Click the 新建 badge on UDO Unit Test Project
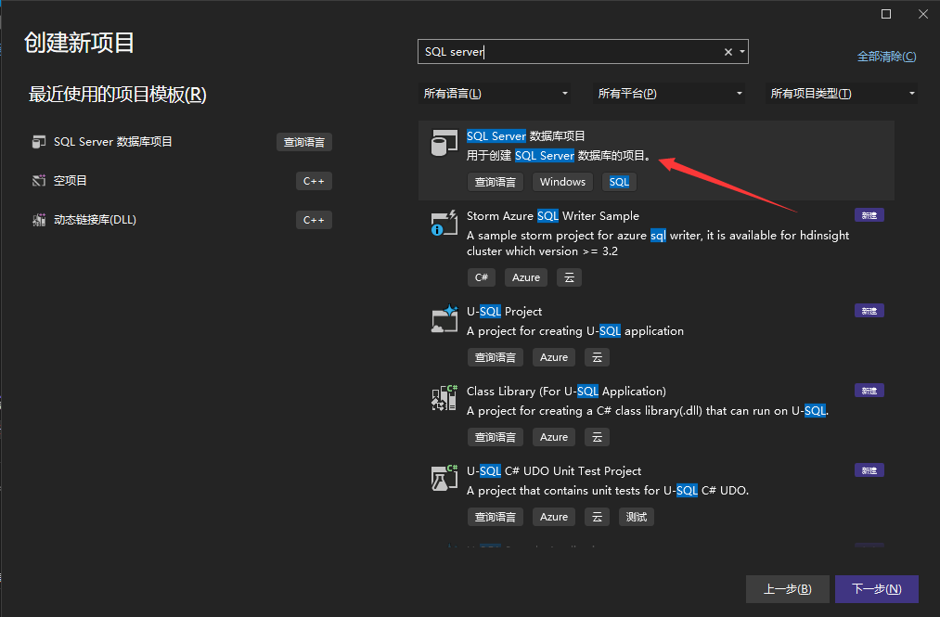940x617 pixels. coord(869,470)
